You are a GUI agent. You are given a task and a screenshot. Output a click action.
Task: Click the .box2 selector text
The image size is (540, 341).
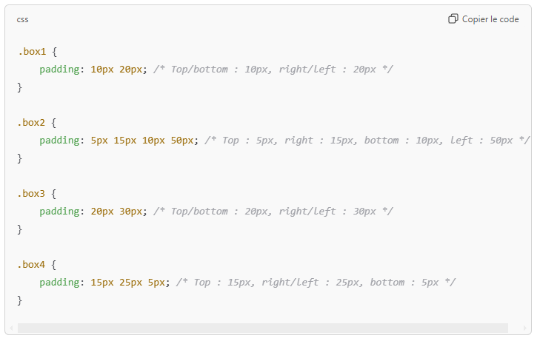[x=32, y=123]
